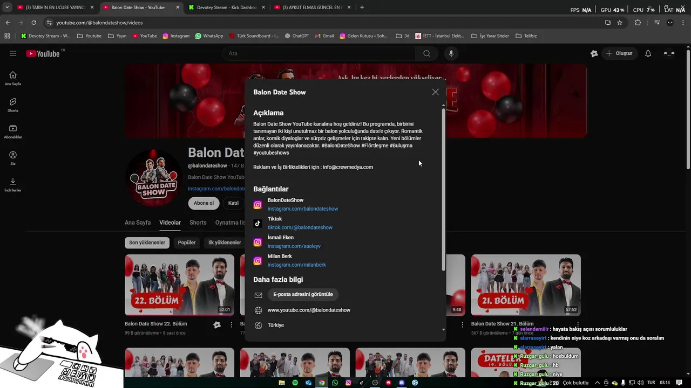Image resolution: width=691 pixels, height=388 pixels.
Task: Open YouTube notifications bell
Action: coord(648,53)
